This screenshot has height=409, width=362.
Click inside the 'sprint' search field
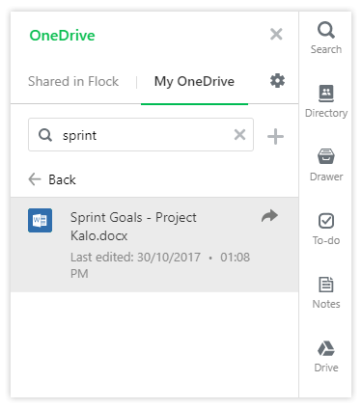[141, 135]
